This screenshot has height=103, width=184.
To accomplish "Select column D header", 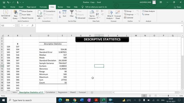I will pos(48,35).
